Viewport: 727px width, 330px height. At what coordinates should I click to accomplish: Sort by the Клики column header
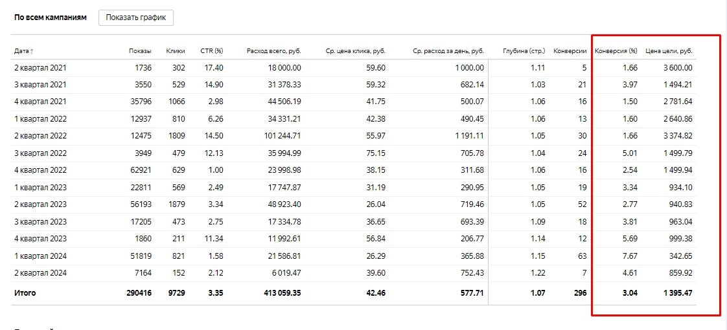coord(175,50)
